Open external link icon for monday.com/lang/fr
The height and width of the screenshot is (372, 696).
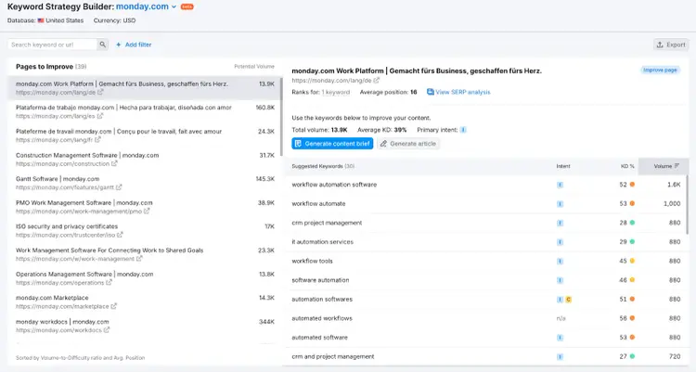[x=97, y=139]
